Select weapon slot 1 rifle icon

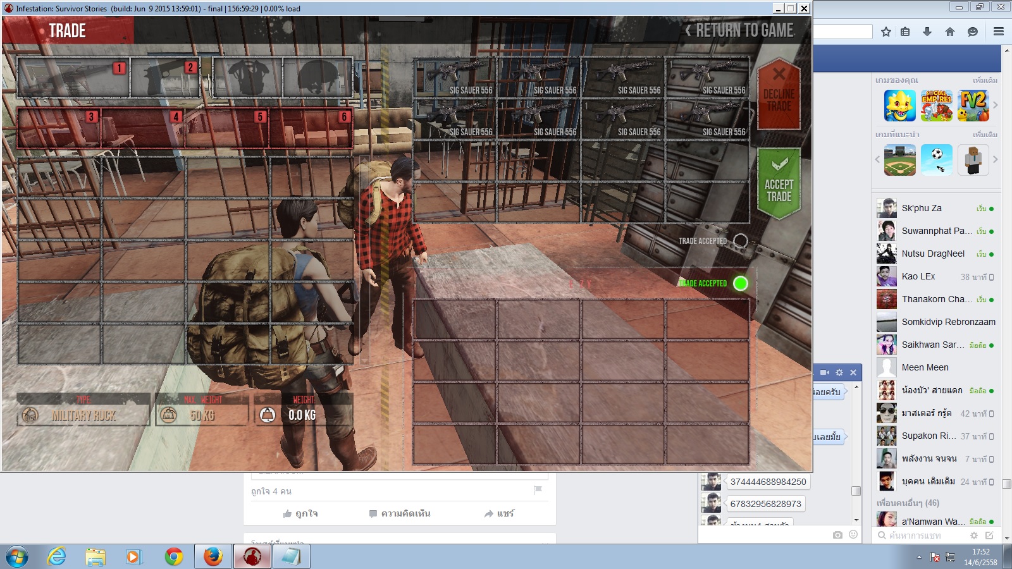pos(73,78)
